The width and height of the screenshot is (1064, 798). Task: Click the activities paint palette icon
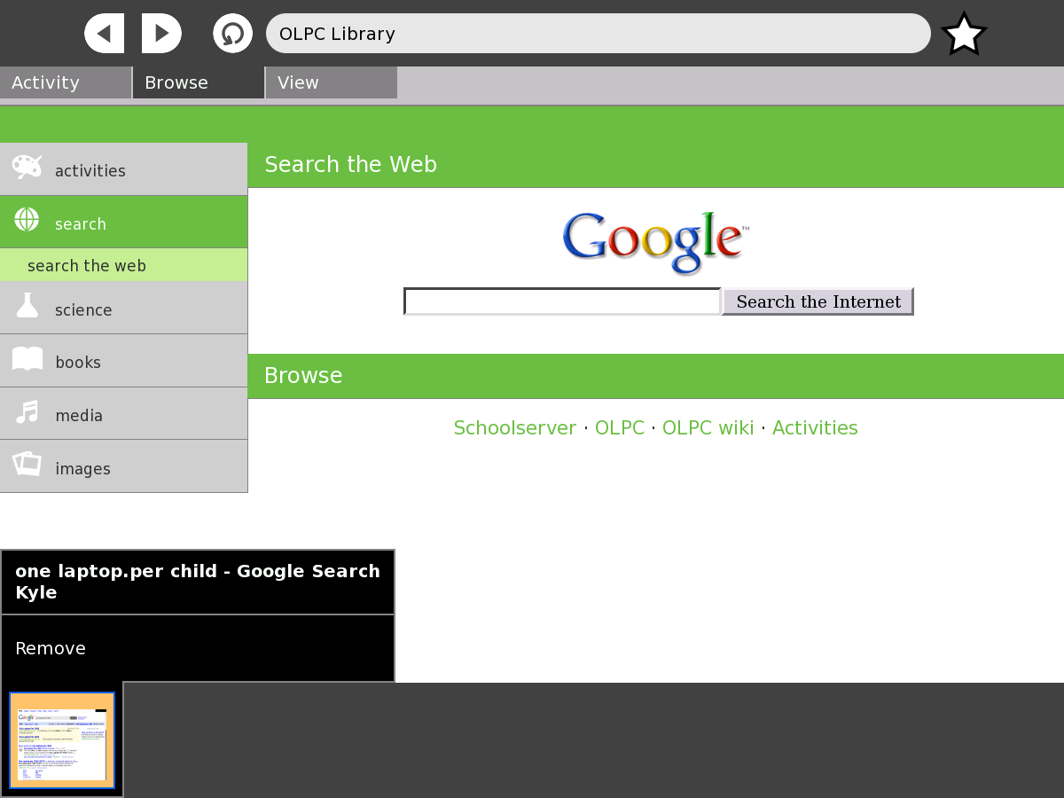pyautogui.click(x=27, y=168)
